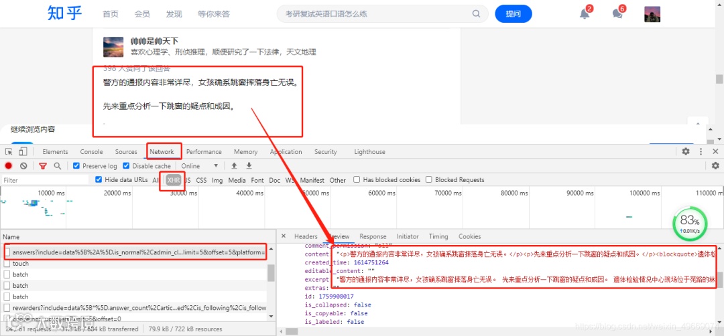Stop recording the network log
Viewport: 724px width, 336px height.
pyautogui.click(x=8, y=166)
